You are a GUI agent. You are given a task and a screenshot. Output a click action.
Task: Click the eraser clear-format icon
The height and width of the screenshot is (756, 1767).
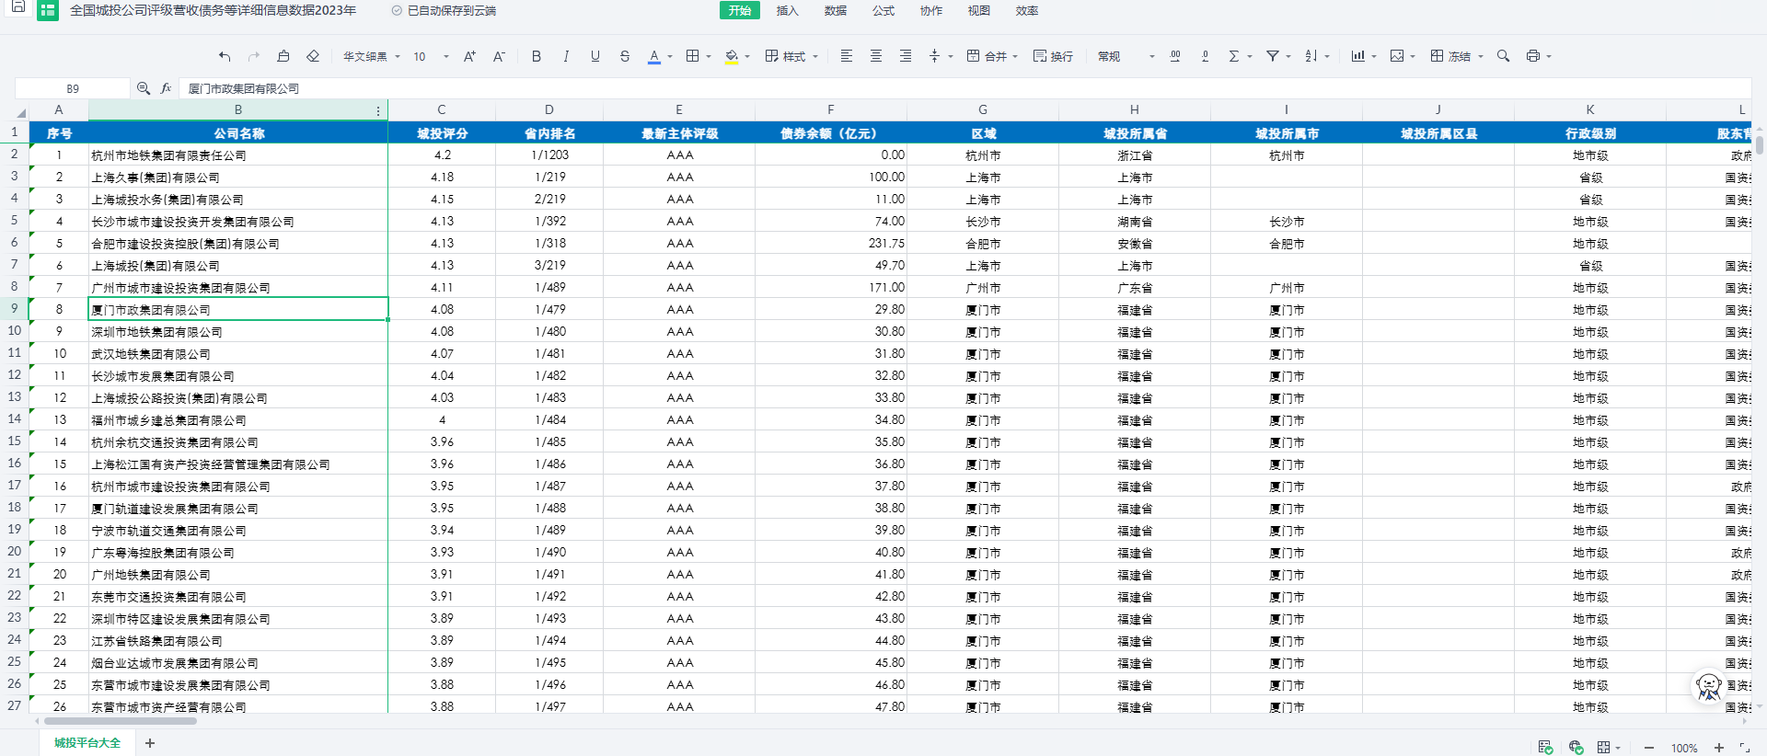pos(313,56)
